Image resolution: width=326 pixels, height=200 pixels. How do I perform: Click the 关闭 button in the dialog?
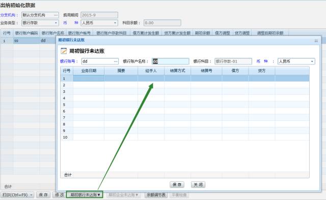(198, 184)
